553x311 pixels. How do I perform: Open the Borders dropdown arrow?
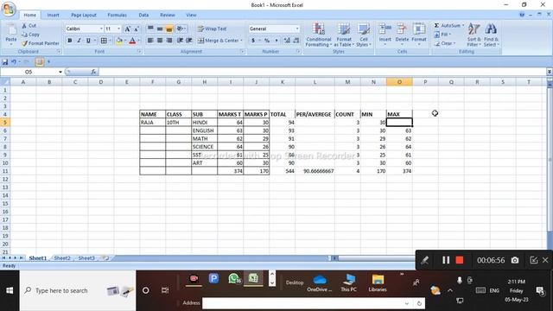[x=110, y=41]
